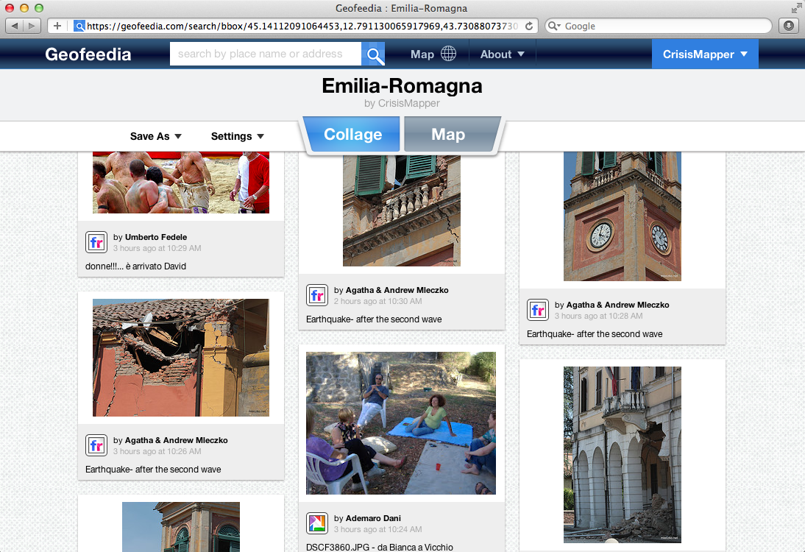This screenshot has height=552, width=805.
Task: Expand the Save As dropdown
Action: pyautogui.click(x=155, y=136)
